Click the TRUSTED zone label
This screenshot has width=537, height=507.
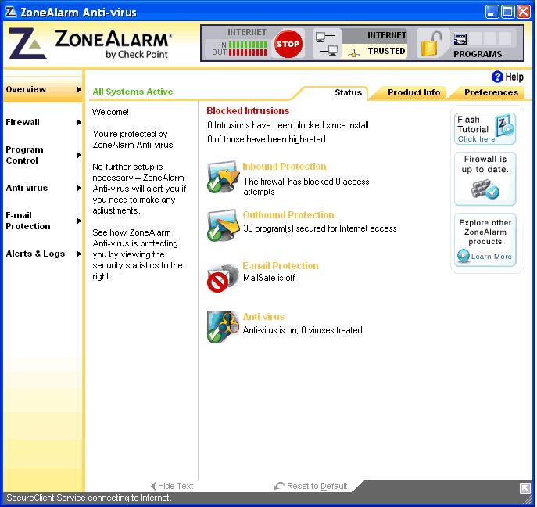(386, 51)
